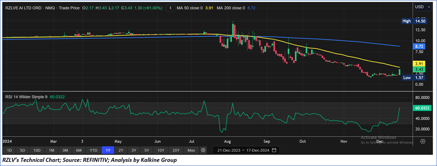
Task: Choose the 20Y time range
Action: coord(176,150)
